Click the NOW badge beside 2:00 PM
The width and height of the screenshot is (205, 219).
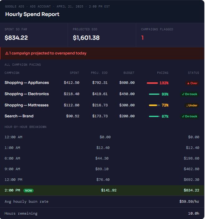29,191
